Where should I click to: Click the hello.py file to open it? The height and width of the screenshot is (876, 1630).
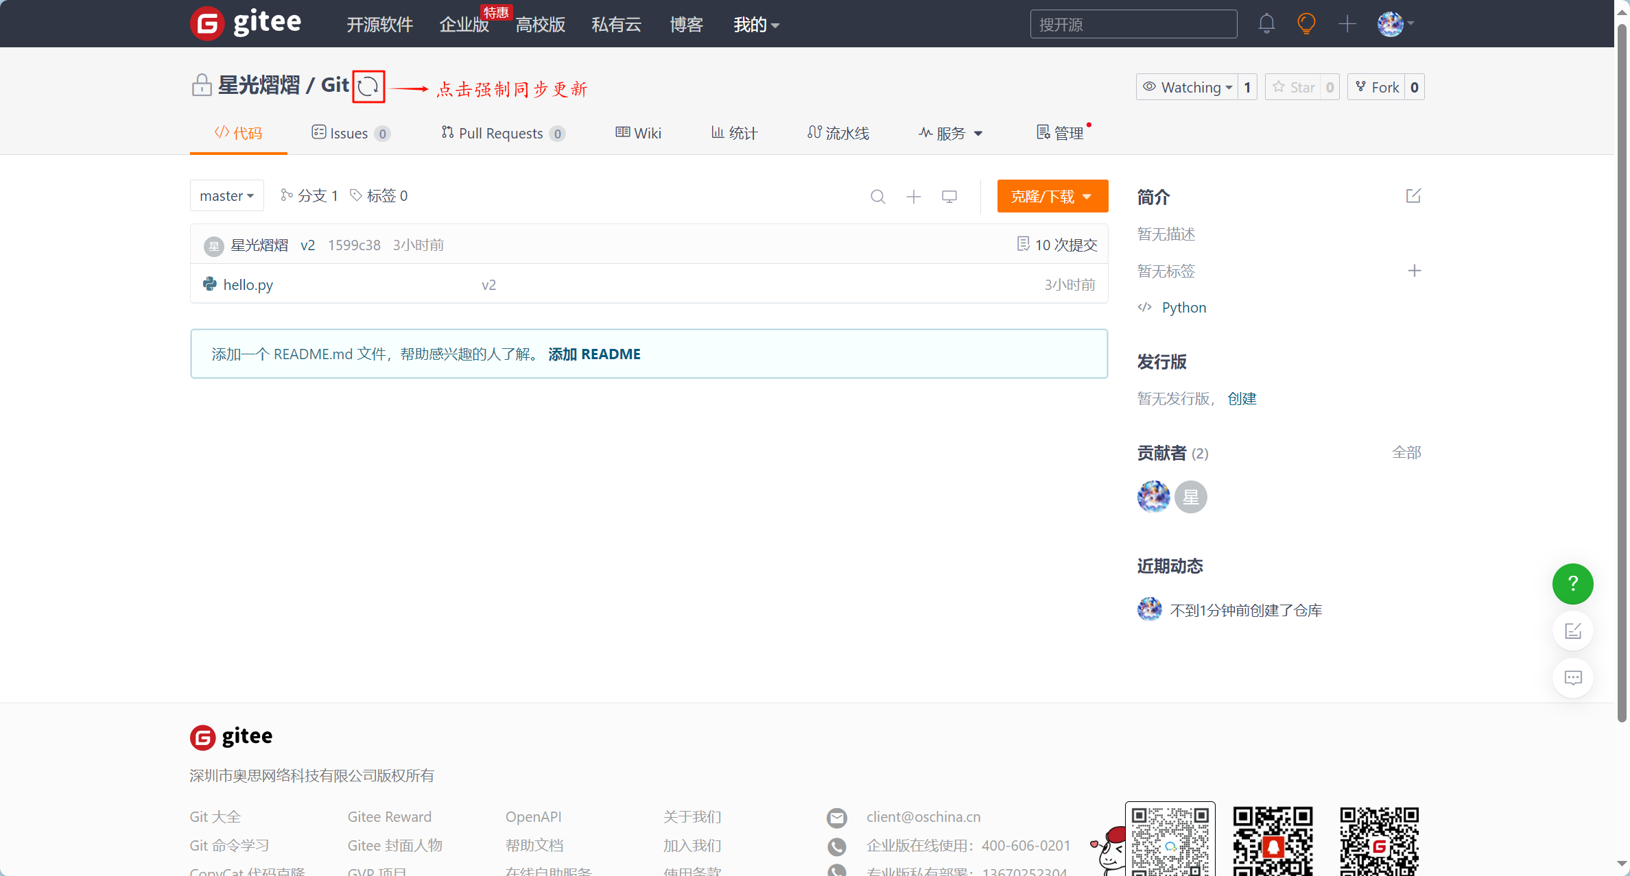pos(246,284)
